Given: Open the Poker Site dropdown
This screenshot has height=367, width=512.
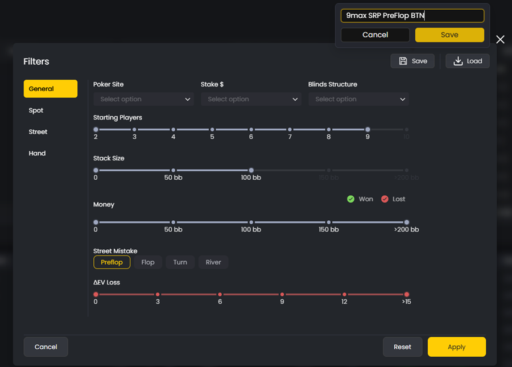Looking at the screenshot, I should (x=143, y=99).
